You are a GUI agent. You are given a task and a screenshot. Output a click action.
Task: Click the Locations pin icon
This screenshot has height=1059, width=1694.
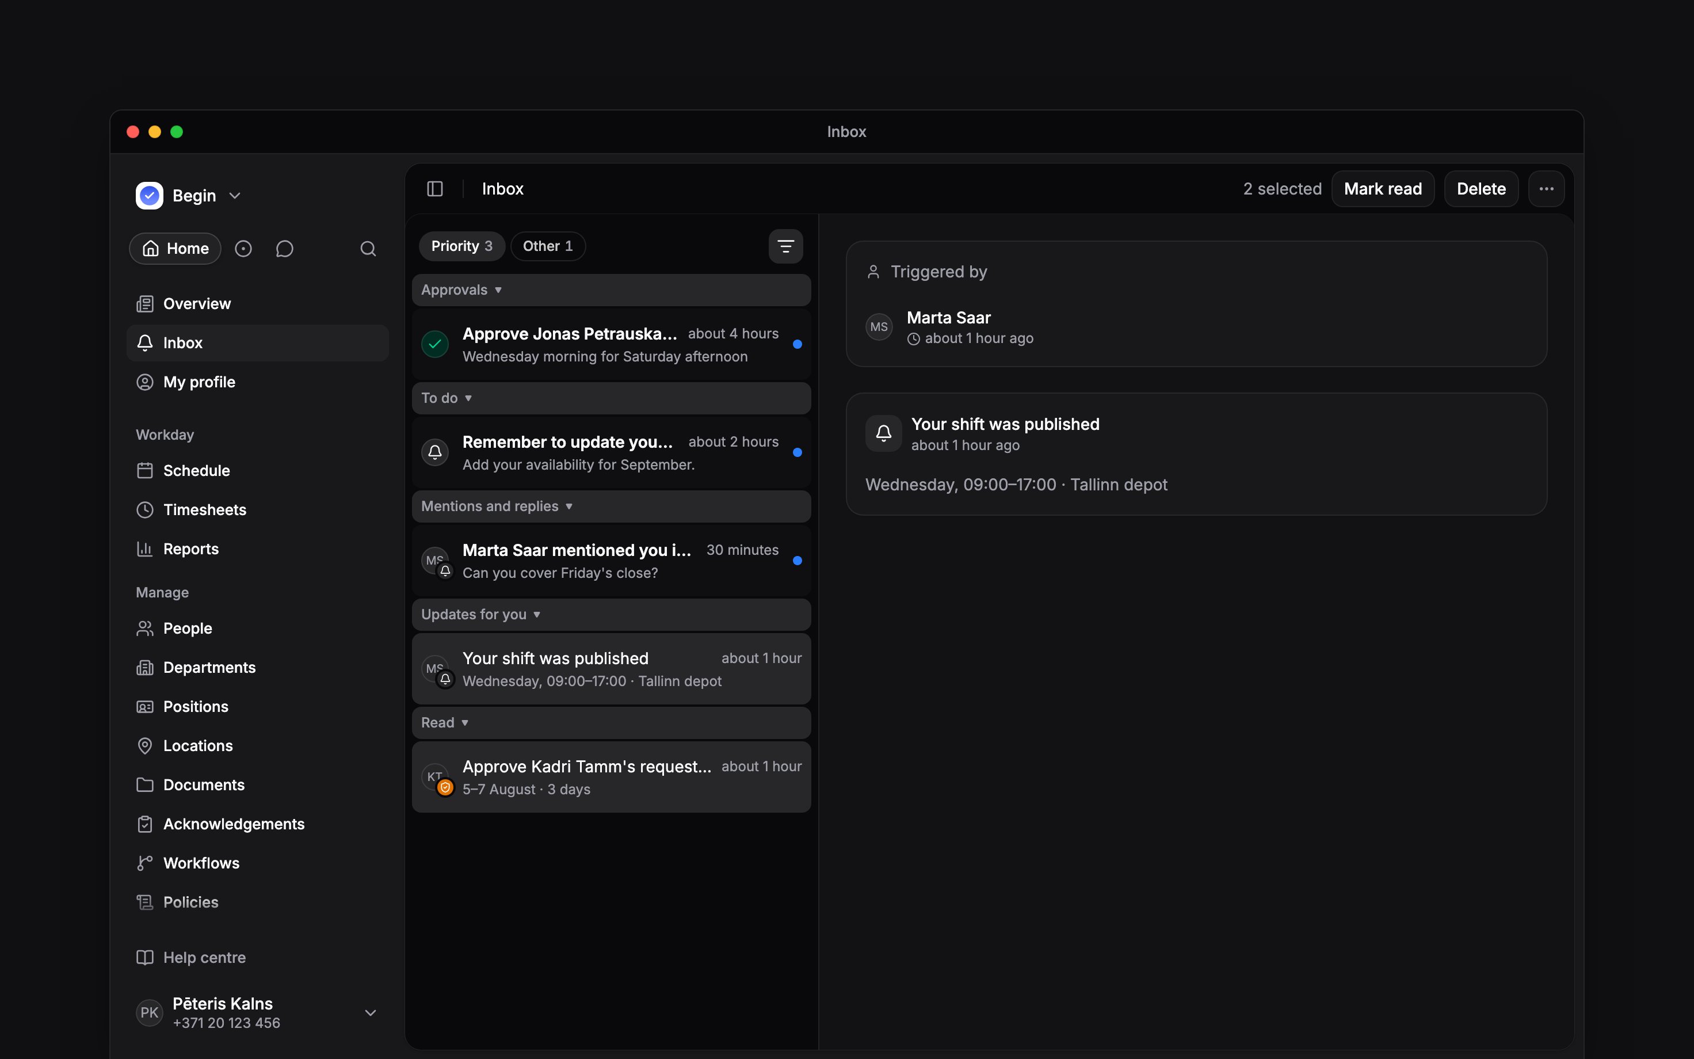pos(145,746)
